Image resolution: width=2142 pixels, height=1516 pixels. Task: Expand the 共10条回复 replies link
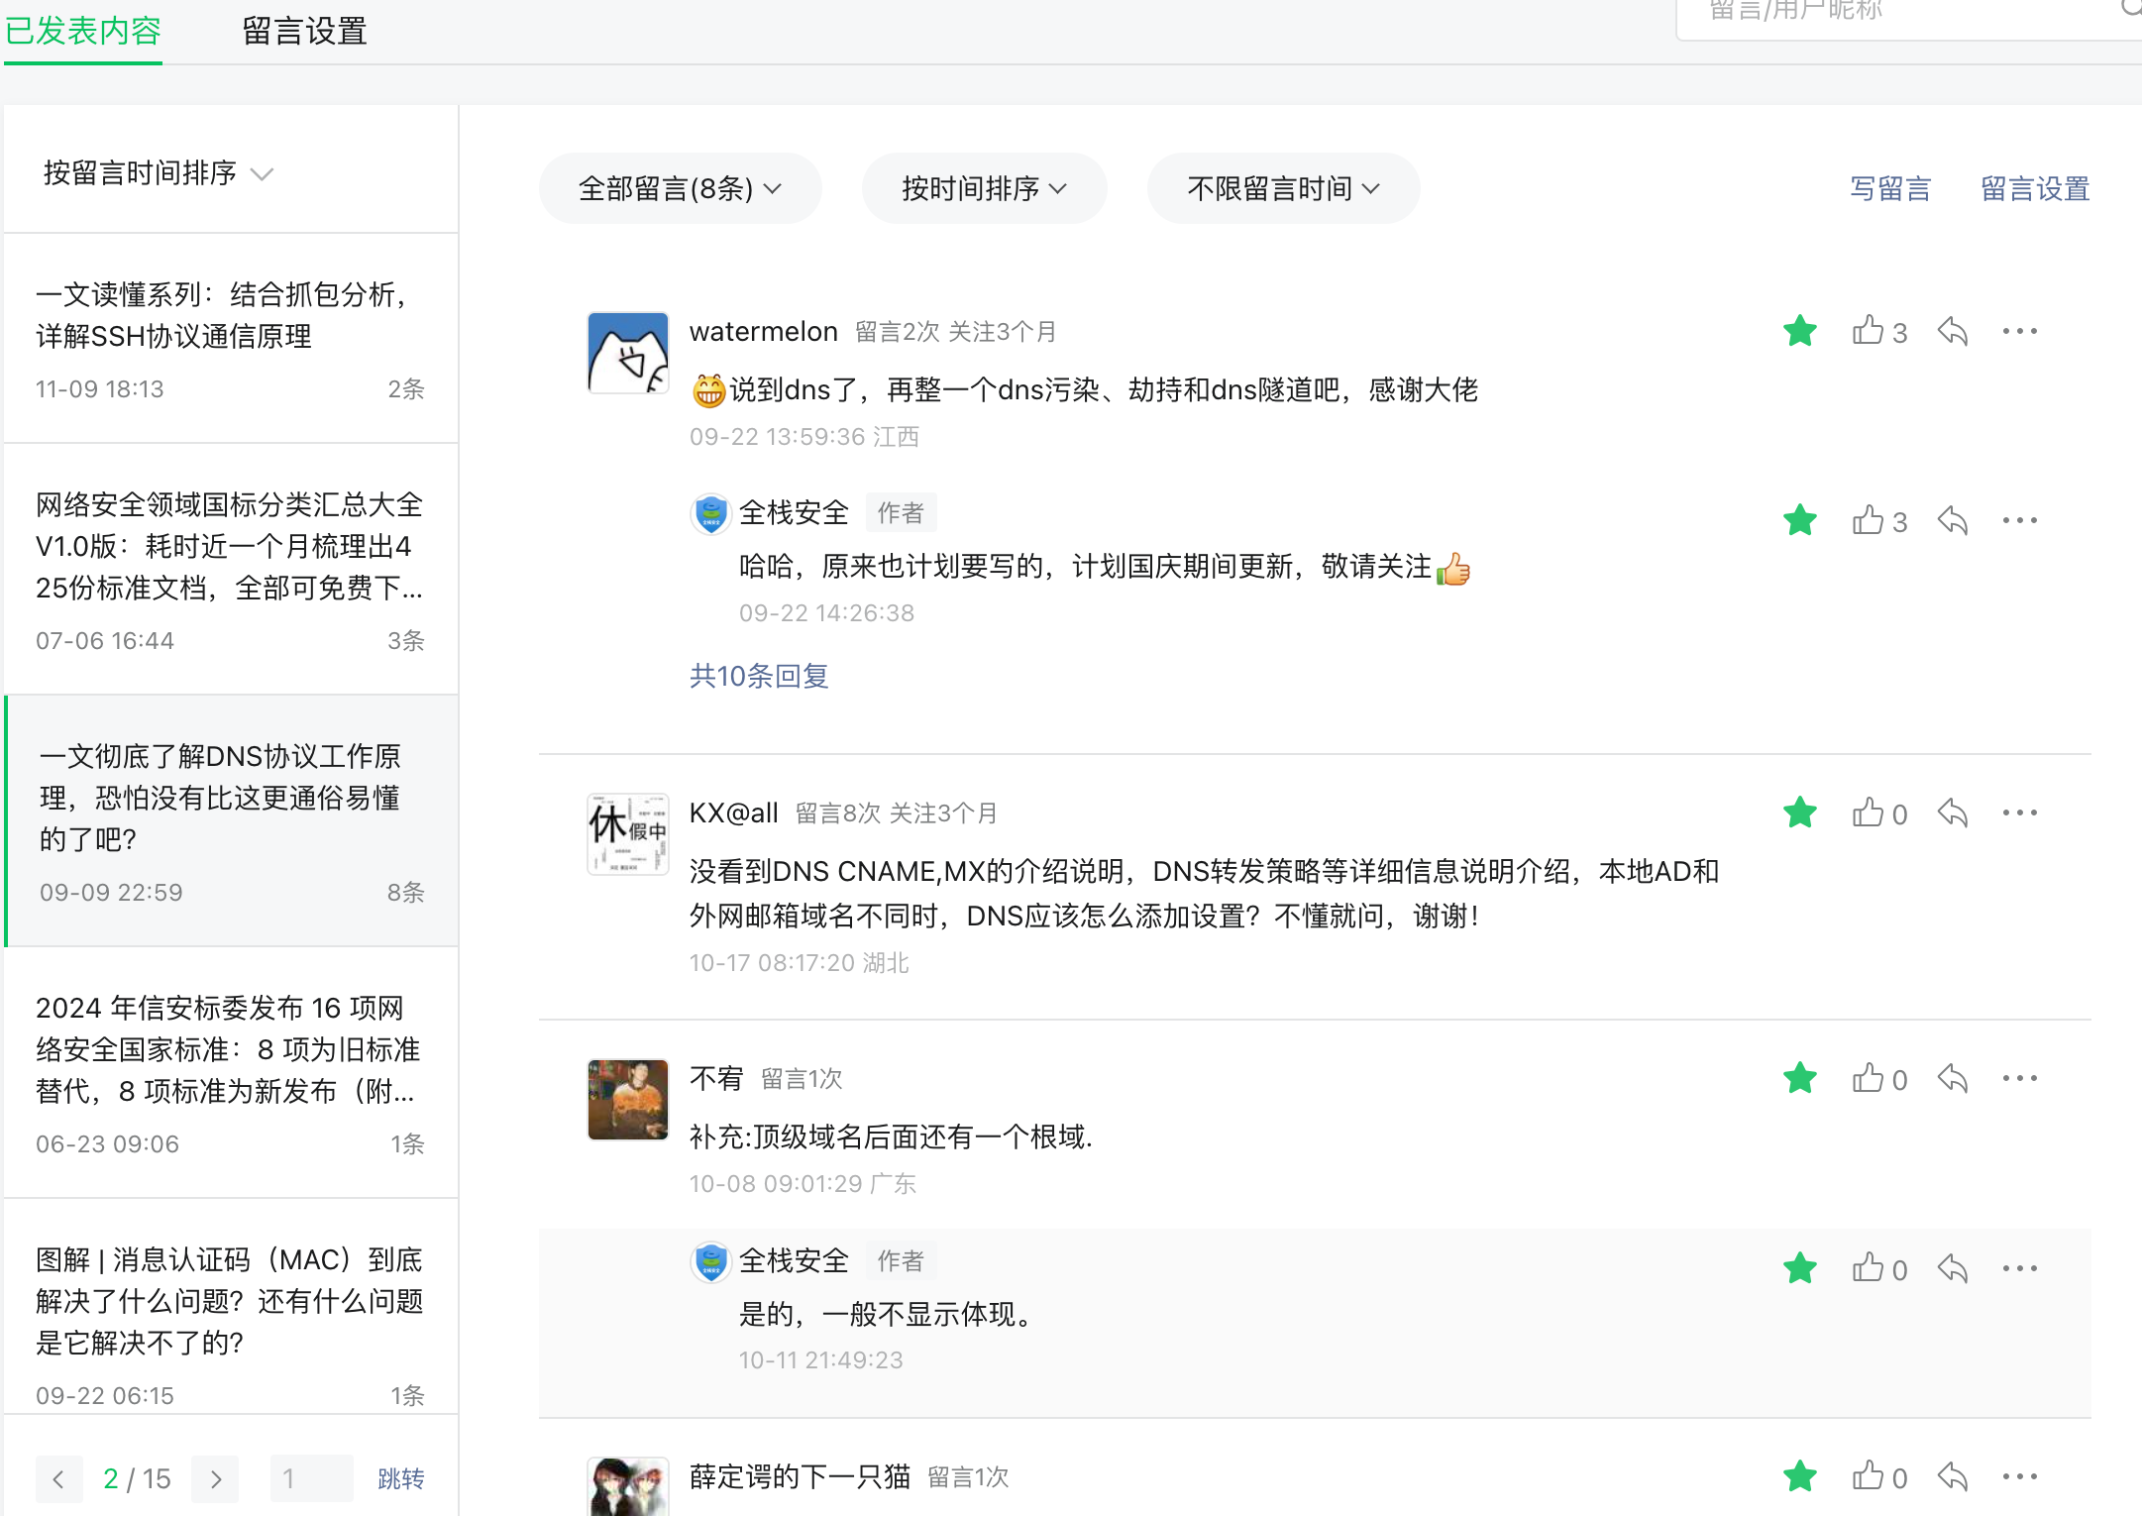[759, 676]
